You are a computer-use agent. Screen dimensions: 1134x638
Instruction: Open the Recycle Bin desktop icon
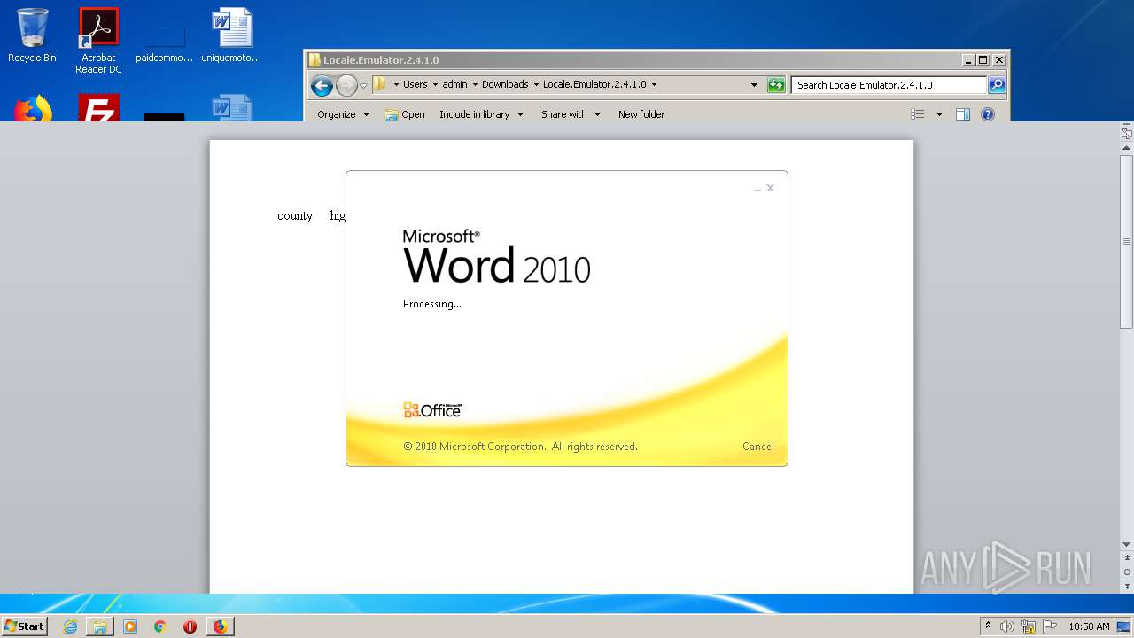(32, 35)
